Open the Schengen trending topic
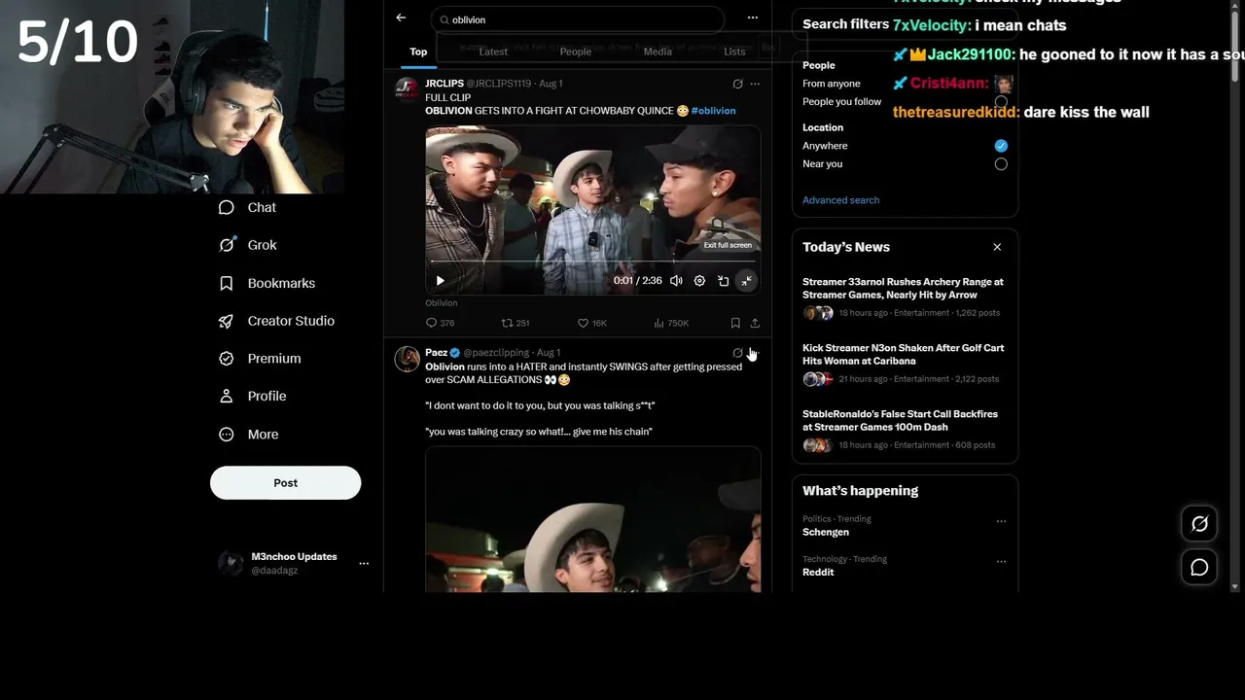The height and width of the screenshot is (700, 1245). click(826, 532)
